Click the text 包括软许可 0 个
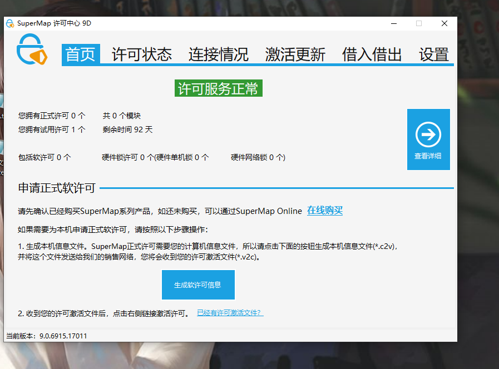This screenshot has height=369, width=499. 45,157
